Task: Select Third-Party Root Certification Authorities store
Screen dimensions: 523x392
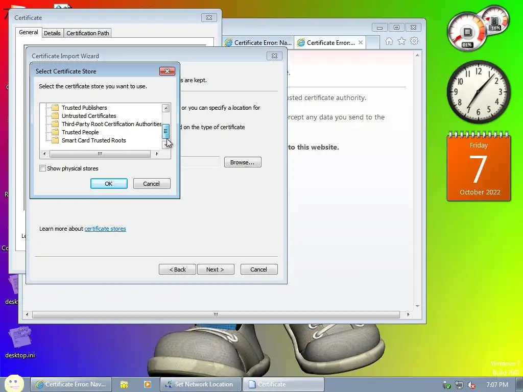Action: (x=111, y=124)
